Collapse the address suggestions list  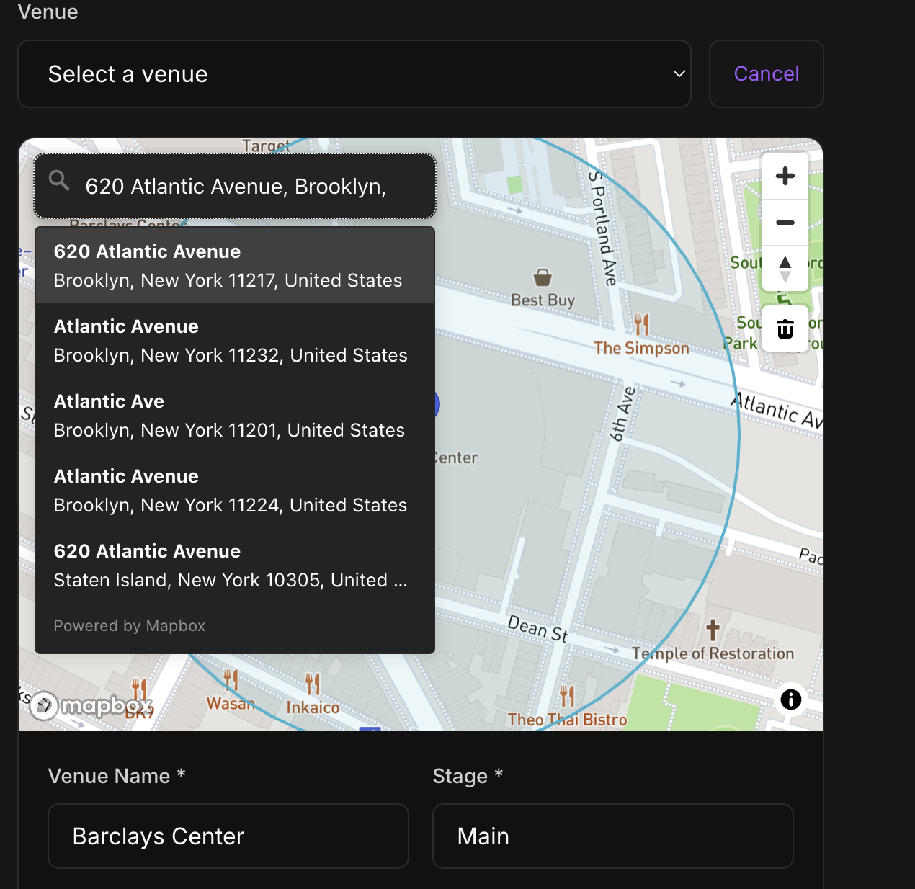(x=234, y=186)
